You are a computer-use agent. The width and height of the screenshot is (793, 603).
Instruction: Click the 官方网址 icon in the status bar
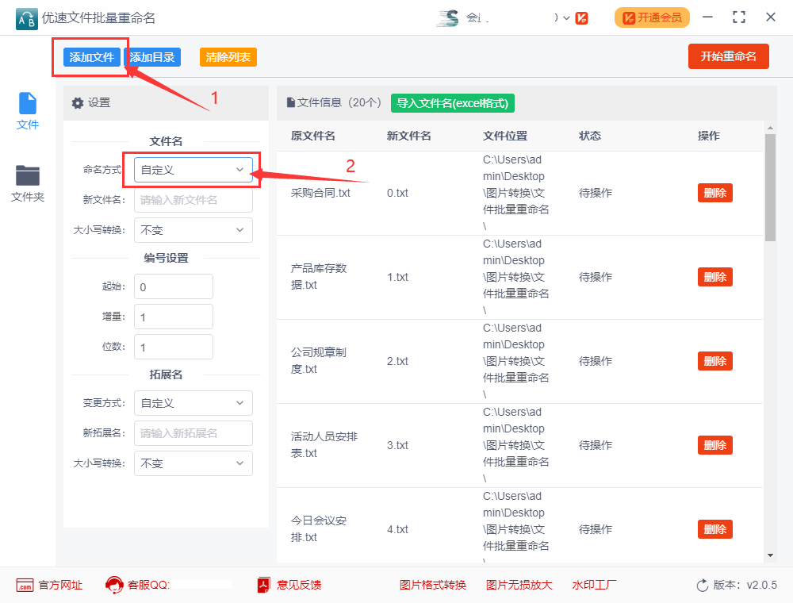coord(23,585)
